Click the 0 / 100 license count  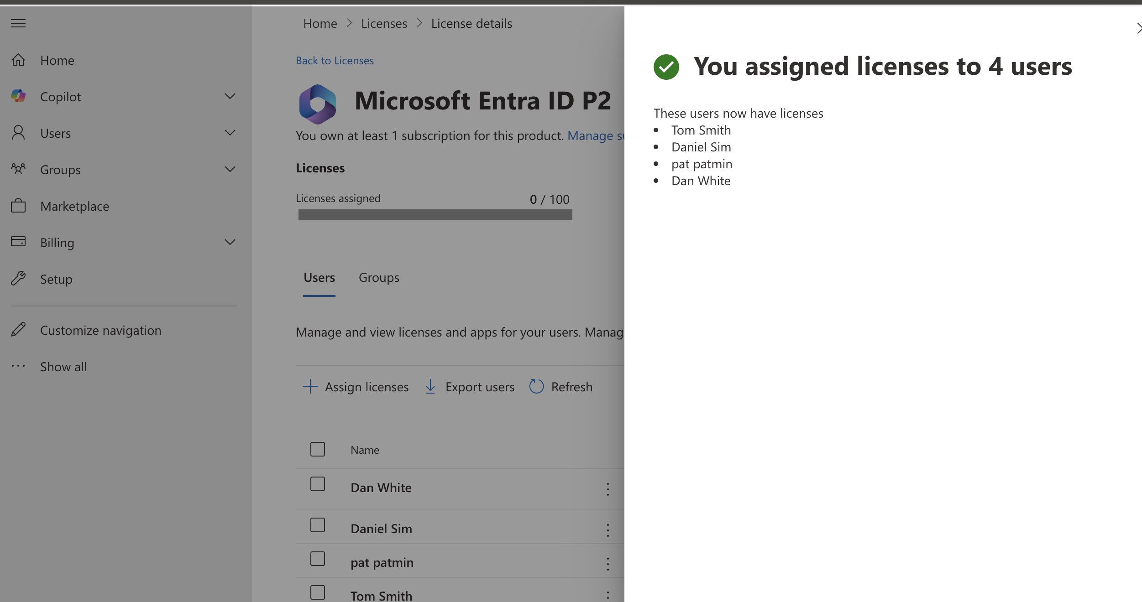coord(550,199)
